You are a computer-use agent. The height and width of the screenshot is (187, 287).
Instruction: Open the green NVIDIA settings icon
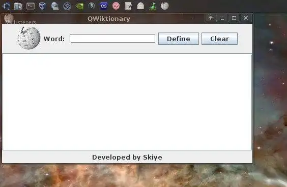(79, 6)
